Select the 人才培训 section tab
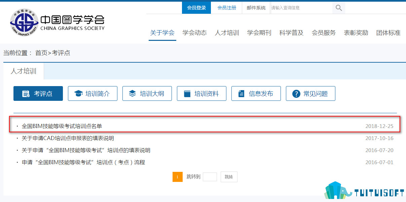Screen dimensions: 406x202 pyautogui.click(x=24, y=71)
